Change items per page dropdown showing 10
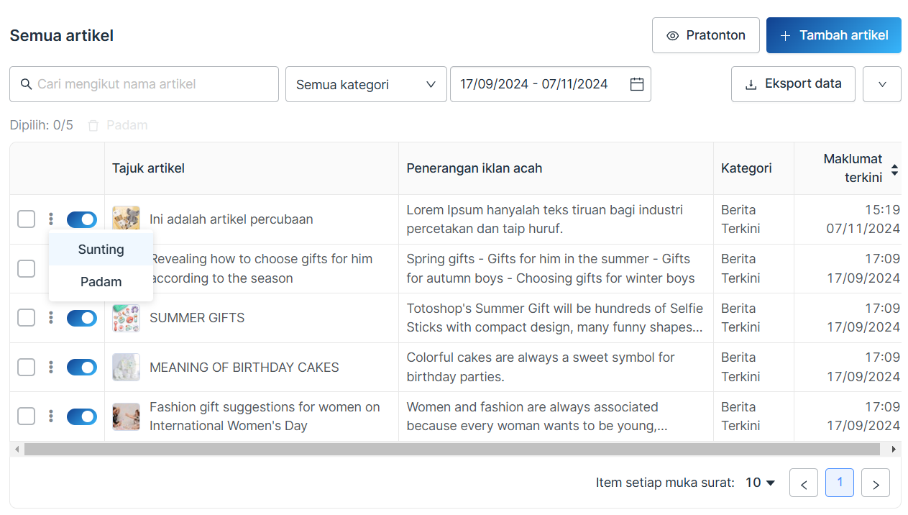This screenshot has height=515, width=908. (x=761, y=483)
